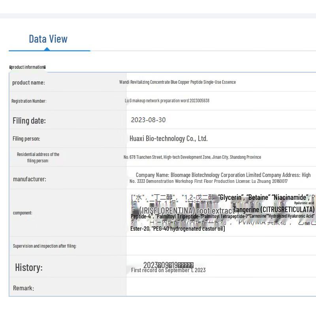The height and width of the screenshot is (316, 316).
Task: Select the 'Remark:' label
Action: click(x=23, y=288)
